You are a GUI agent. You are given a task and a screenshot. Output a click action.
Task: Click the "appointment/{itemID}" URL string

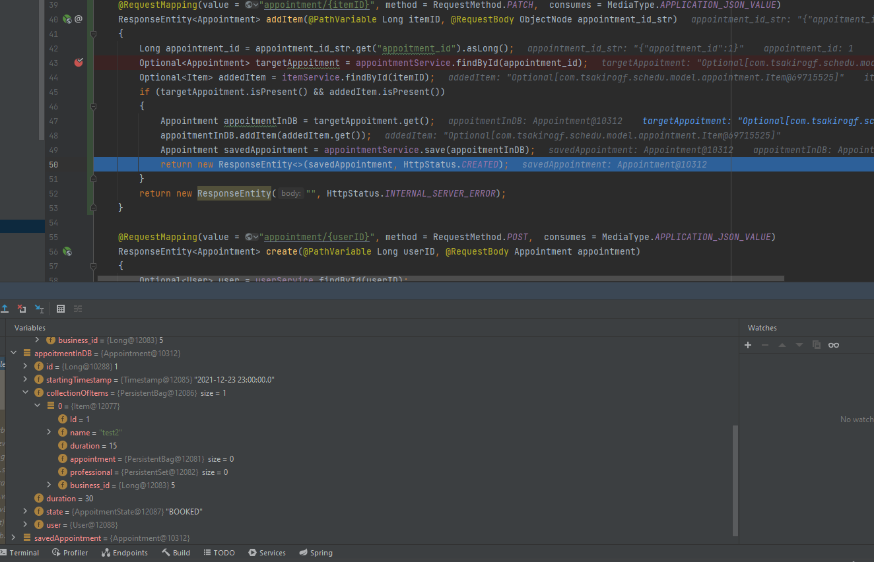pyautogui.click(x=317, y=5)
